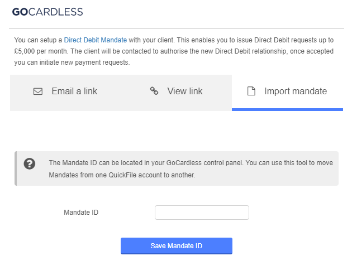352x275 pixels.
Task: Open the Direct Debit Mandate link
Action: pos(96,40)
